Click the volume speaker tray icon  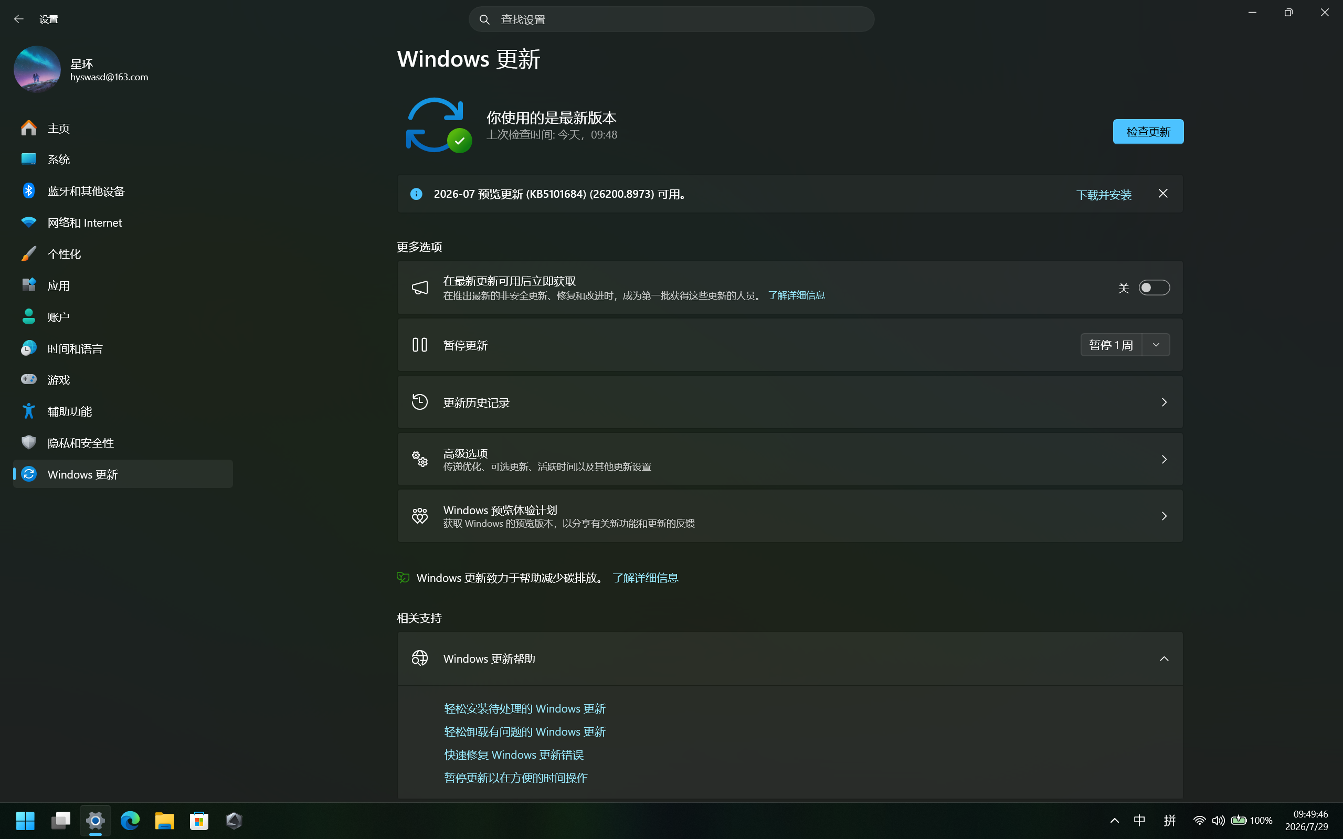1218,820
